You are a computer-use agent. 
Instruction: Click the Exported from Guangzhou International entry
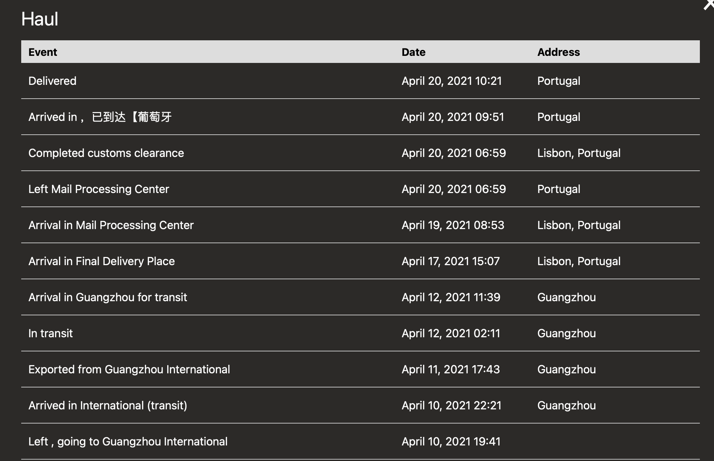[x=129, y=369]
